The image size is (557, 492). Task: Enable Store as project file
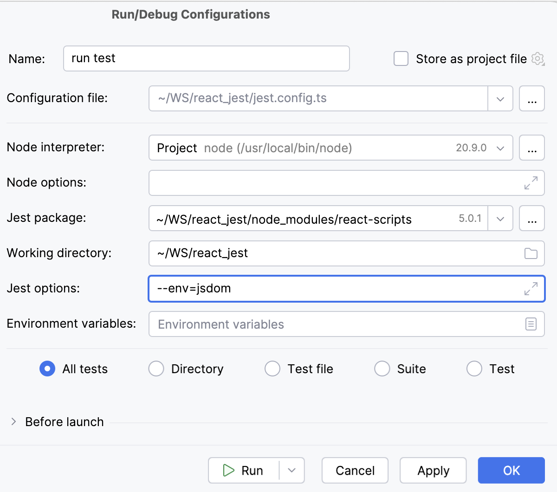401,58
